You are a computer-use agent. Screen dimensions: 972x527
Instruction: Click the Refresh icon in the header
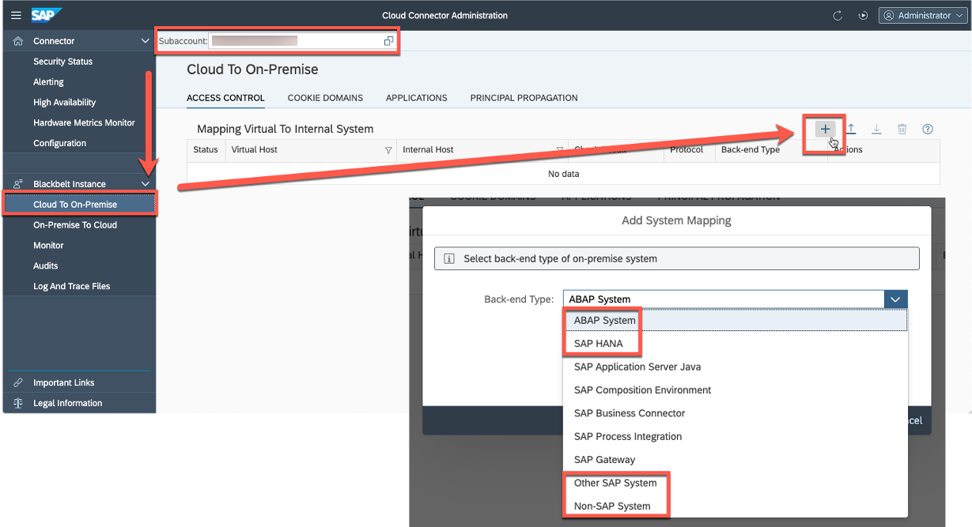point(837,14)
